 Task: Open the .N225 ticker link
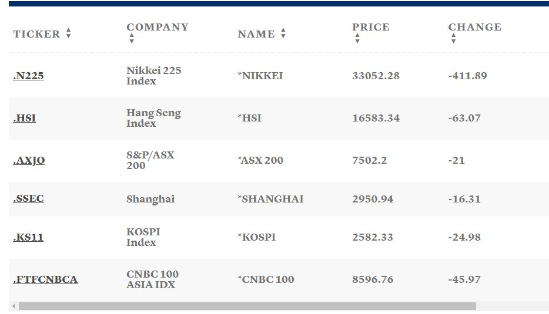[x=28, y=76]
